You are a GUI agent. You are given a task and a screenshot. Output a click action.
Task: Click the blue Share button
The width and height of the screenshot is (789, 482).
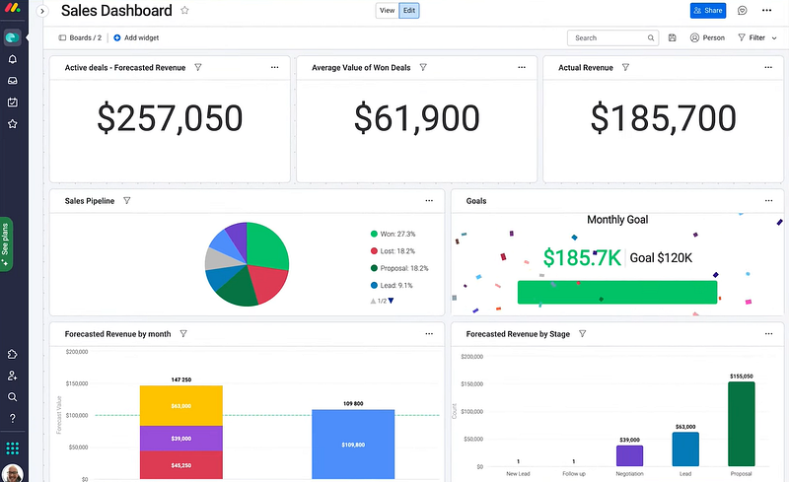tap(707, 11)
